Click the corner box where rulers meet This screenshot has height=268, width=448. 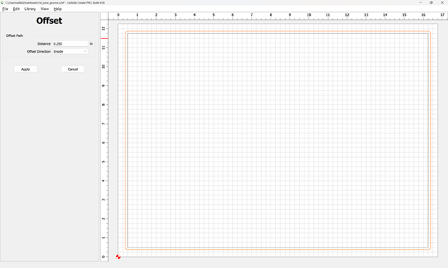pyautogui.click(x=104, y=15)
